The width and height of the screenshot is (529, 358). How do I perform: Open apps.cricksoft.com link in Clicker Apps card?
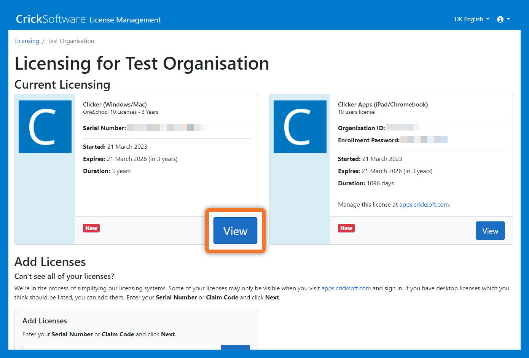(x=424, y=205)
